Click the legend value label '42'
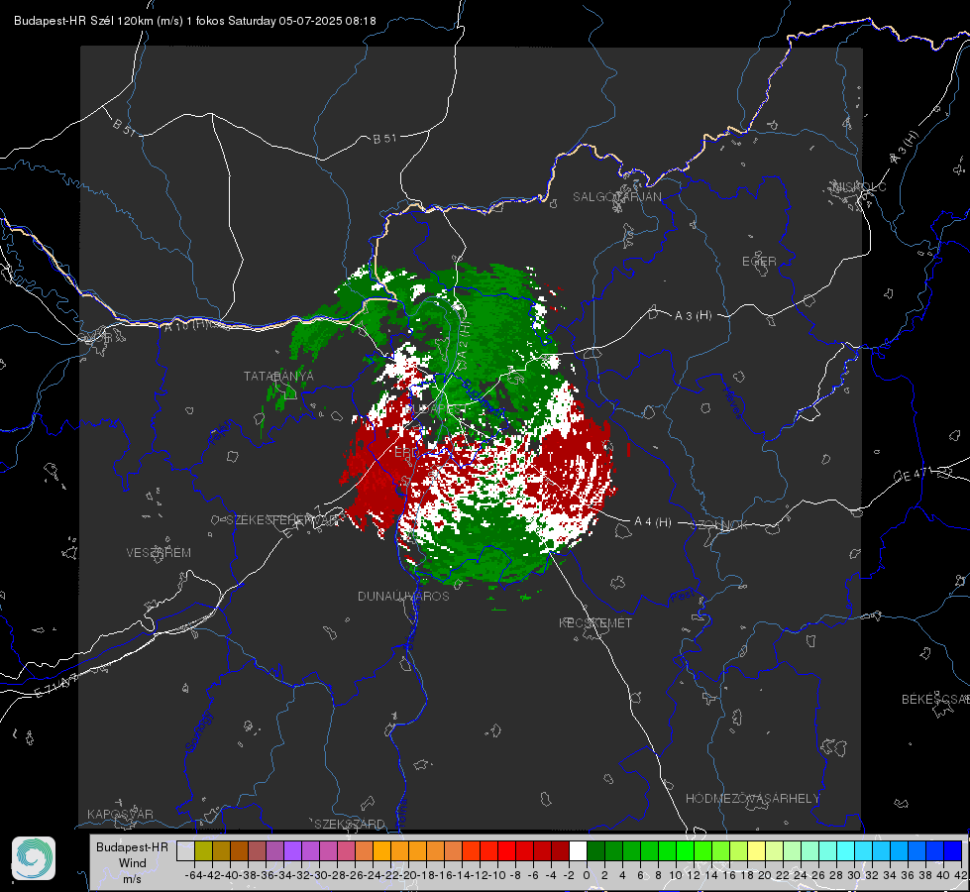Screen dimensions: 970x892 [x=960, y=875]
